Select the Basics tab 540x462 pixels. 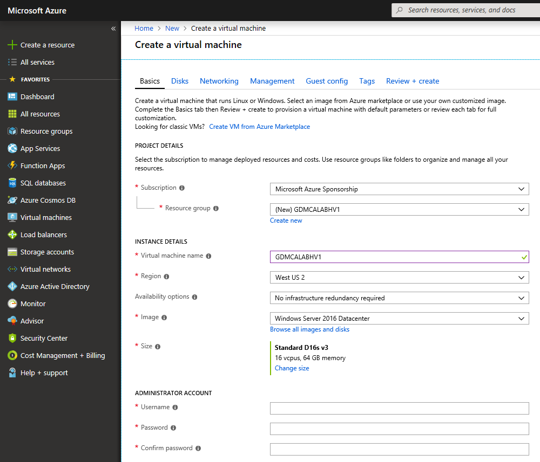[150, 81]
